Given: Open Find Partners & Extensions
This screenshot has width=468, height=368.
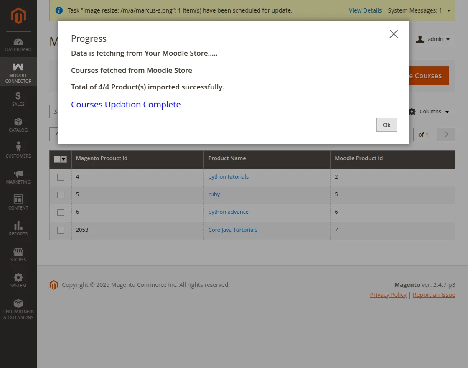Looking at the screenshot, I should point(18,309).
